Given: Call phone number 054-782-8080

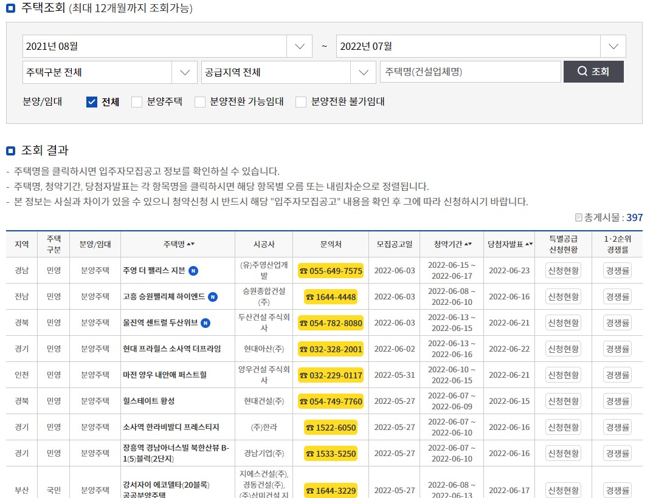Looking at the screenshot, I should (x=331, y=323).
